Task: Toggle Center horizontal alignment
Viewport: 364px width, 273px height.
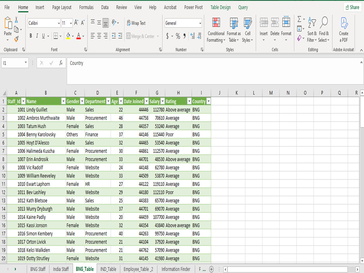Action: tap(99, 36)
